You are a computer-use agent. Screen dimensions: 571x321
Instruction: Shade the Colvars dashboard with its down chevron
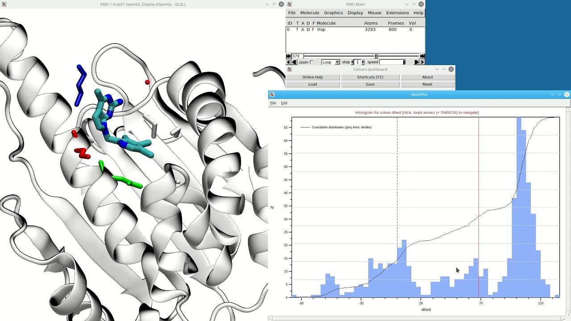[x=437, y=69]
